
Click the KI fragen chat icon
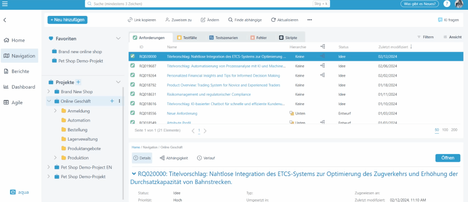pyautogui.click(x=440, y=20)
